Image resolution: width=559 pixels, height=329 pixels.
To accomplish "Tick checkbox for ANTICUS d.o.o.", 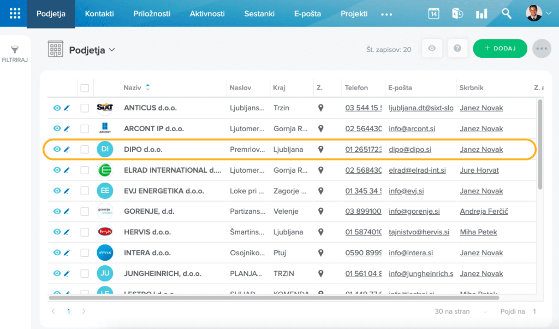I will [x=85, y=108].
